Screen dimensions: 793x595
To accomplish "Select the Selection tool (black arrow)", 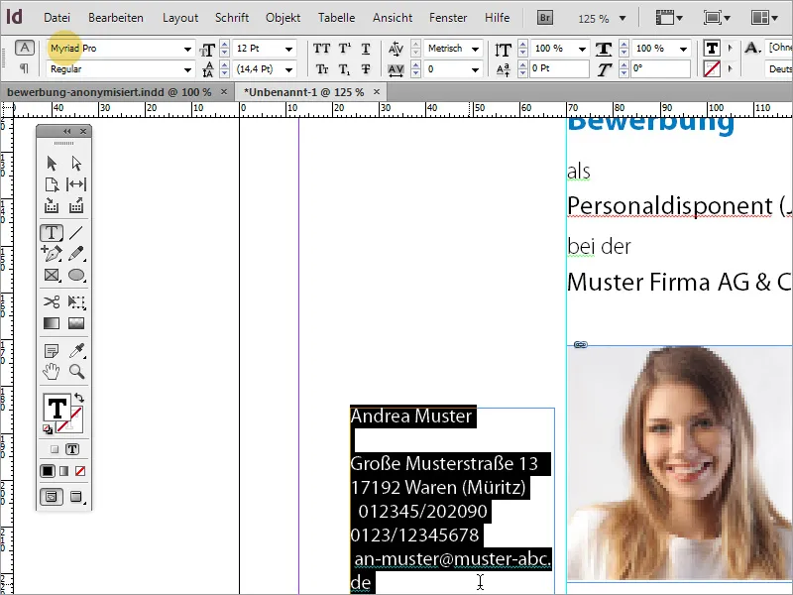I will [52, 164].
